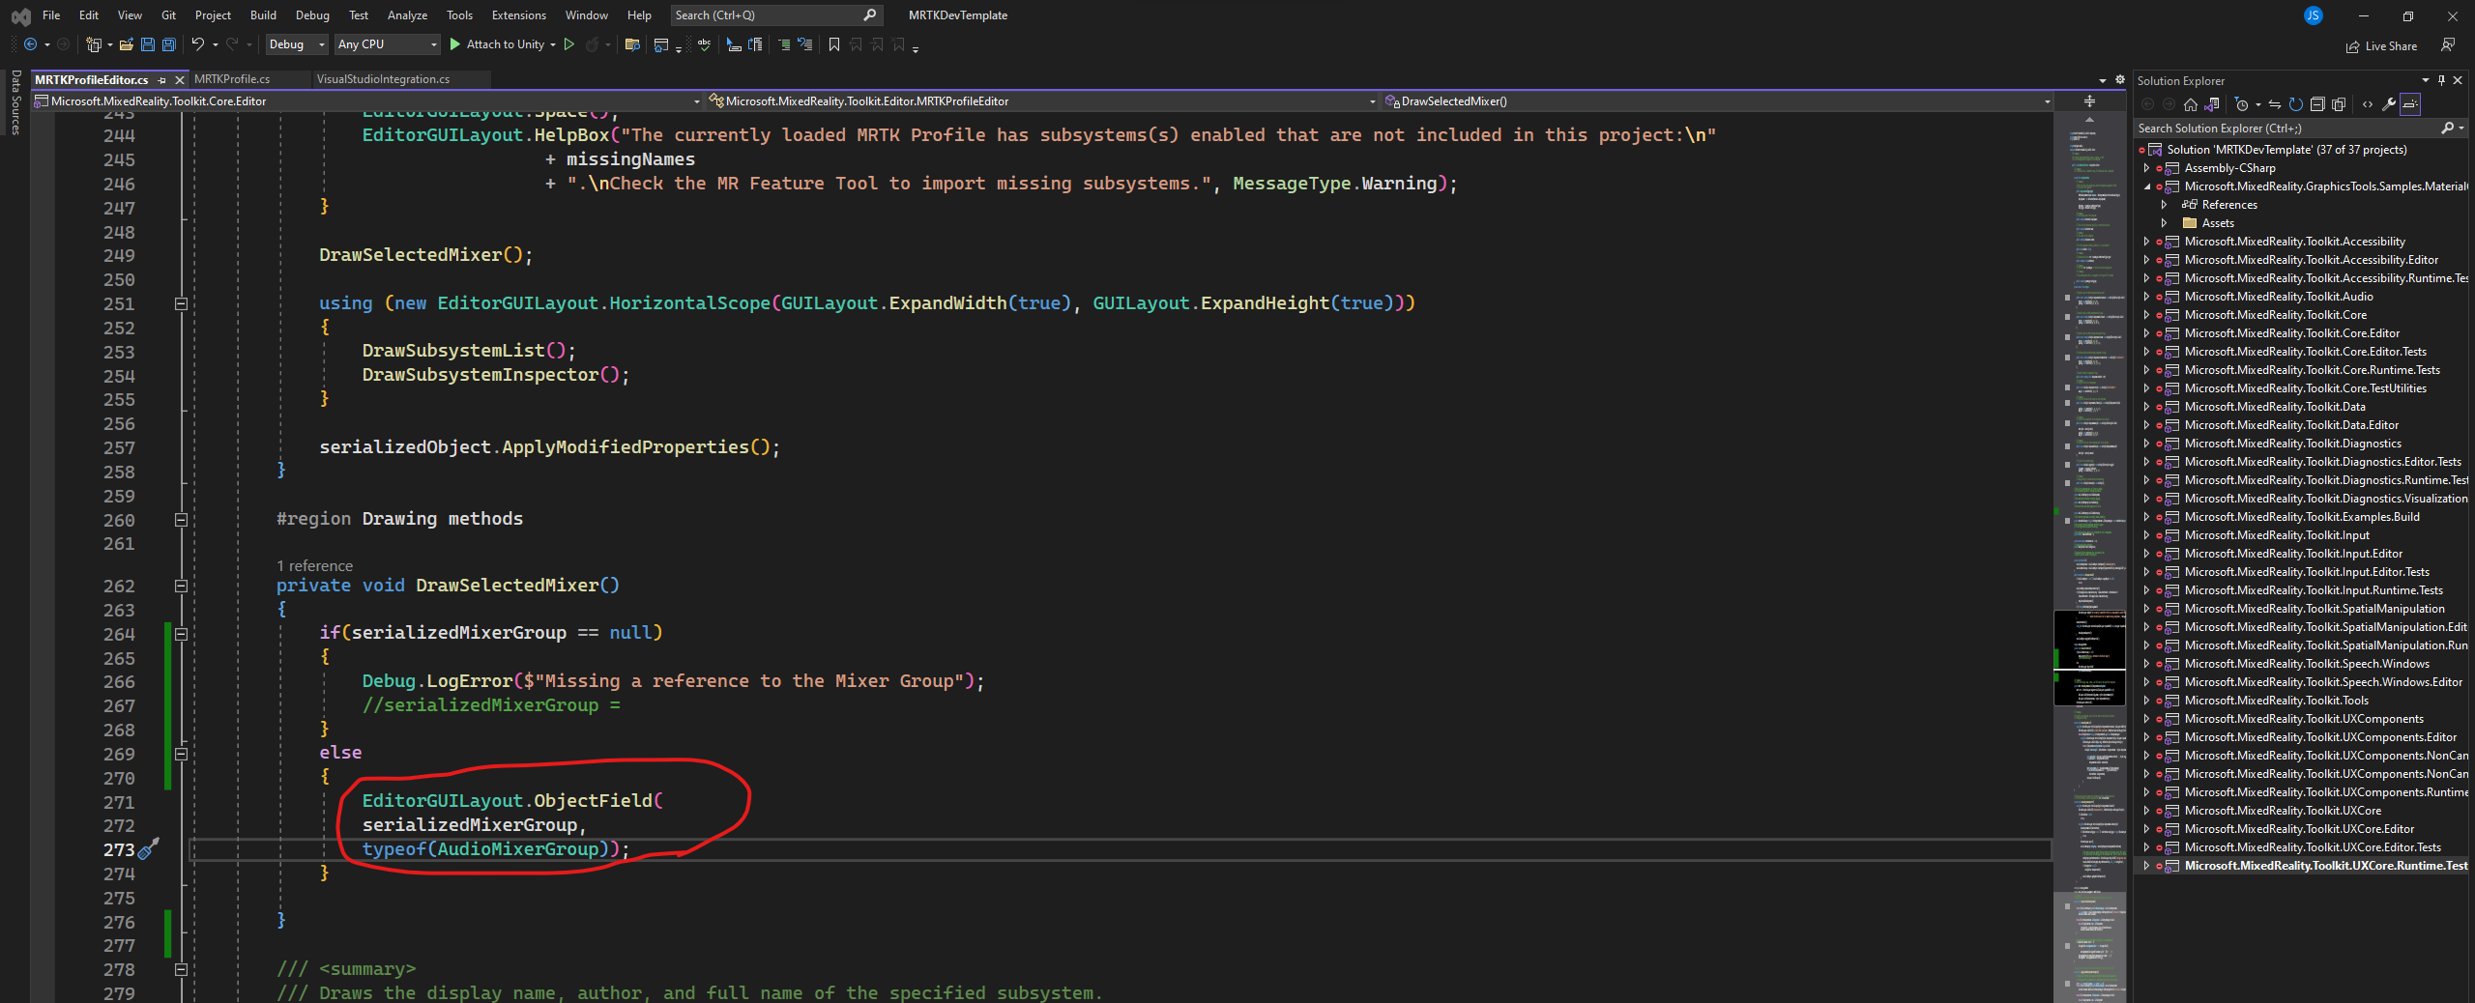Refresh the Solution Explorer

click(x=2296, y=104)
